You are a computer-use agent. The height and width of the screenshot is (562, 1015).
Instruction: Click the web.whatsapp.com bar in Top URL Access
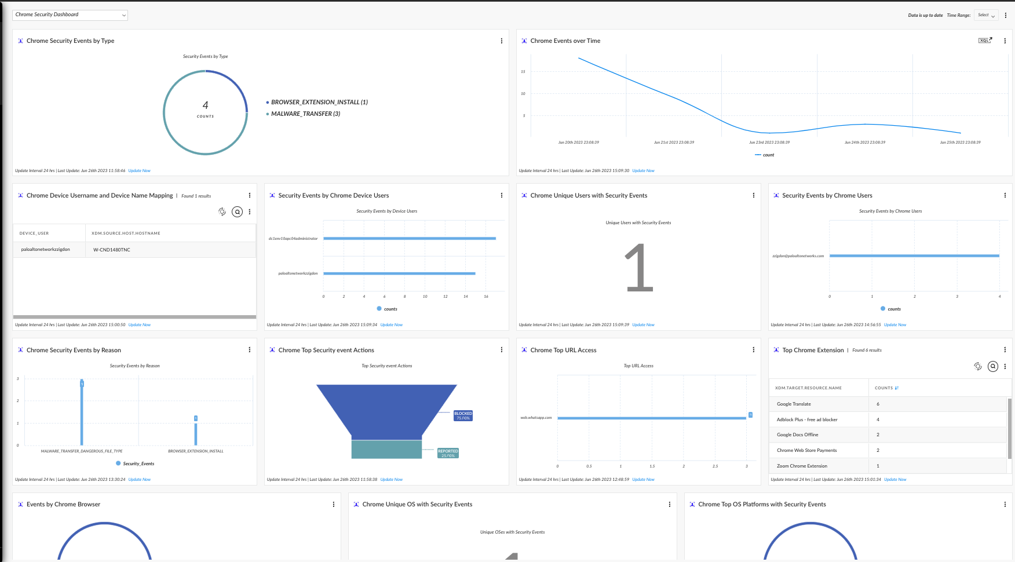[652, 418]
